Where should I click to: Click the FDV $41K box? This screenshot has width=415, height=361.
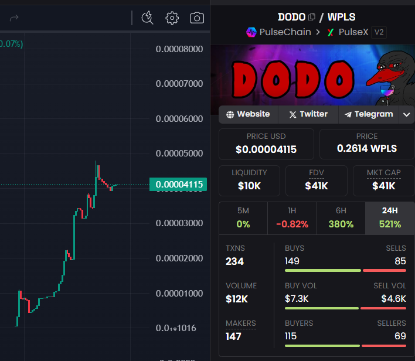(317, 180)
